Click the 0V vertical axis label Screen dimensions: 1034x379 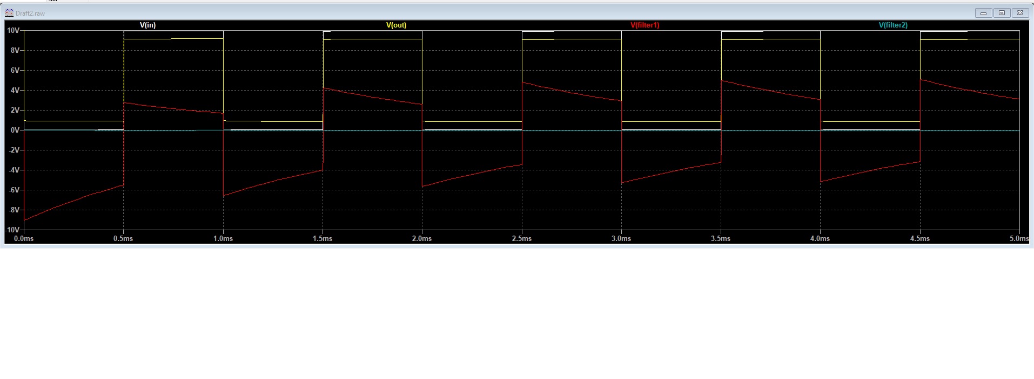15,130
